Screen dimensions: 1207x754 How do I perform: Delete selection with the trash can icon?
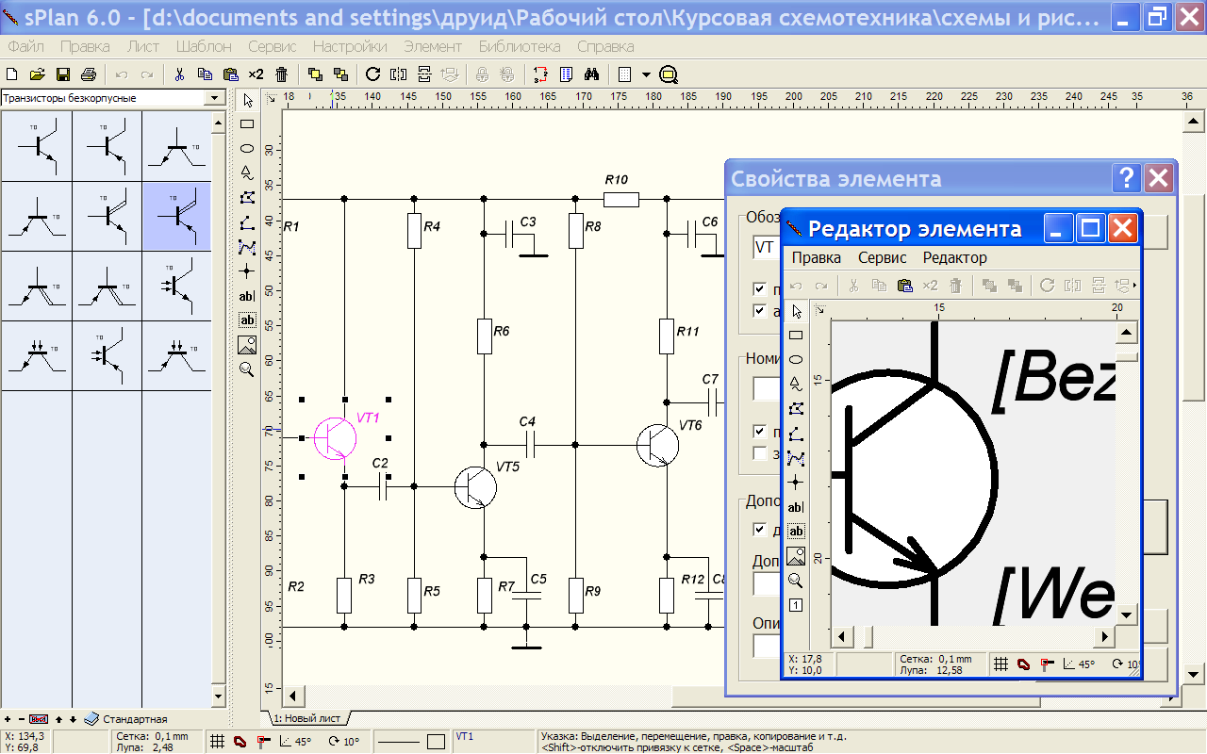(x=281, y=74)
